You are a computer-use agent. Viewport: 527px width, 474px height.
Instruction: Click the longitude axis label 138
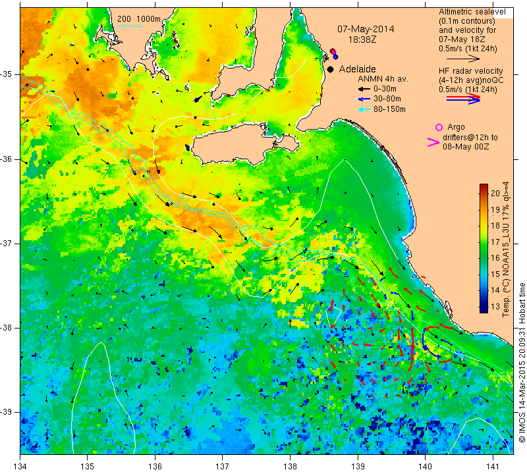(x=290, y=466)
